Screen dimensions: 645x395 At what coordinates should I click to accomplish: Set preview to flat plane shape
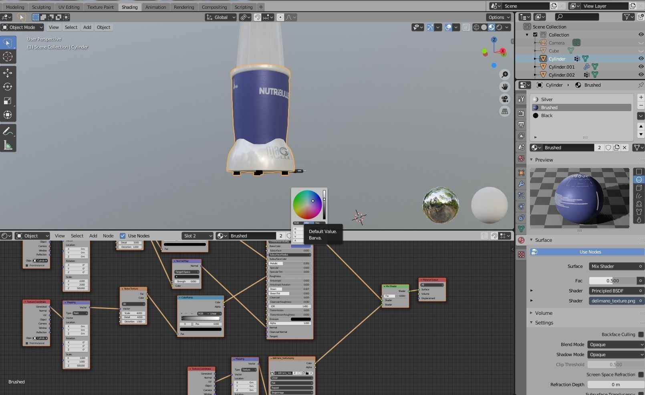639,172
